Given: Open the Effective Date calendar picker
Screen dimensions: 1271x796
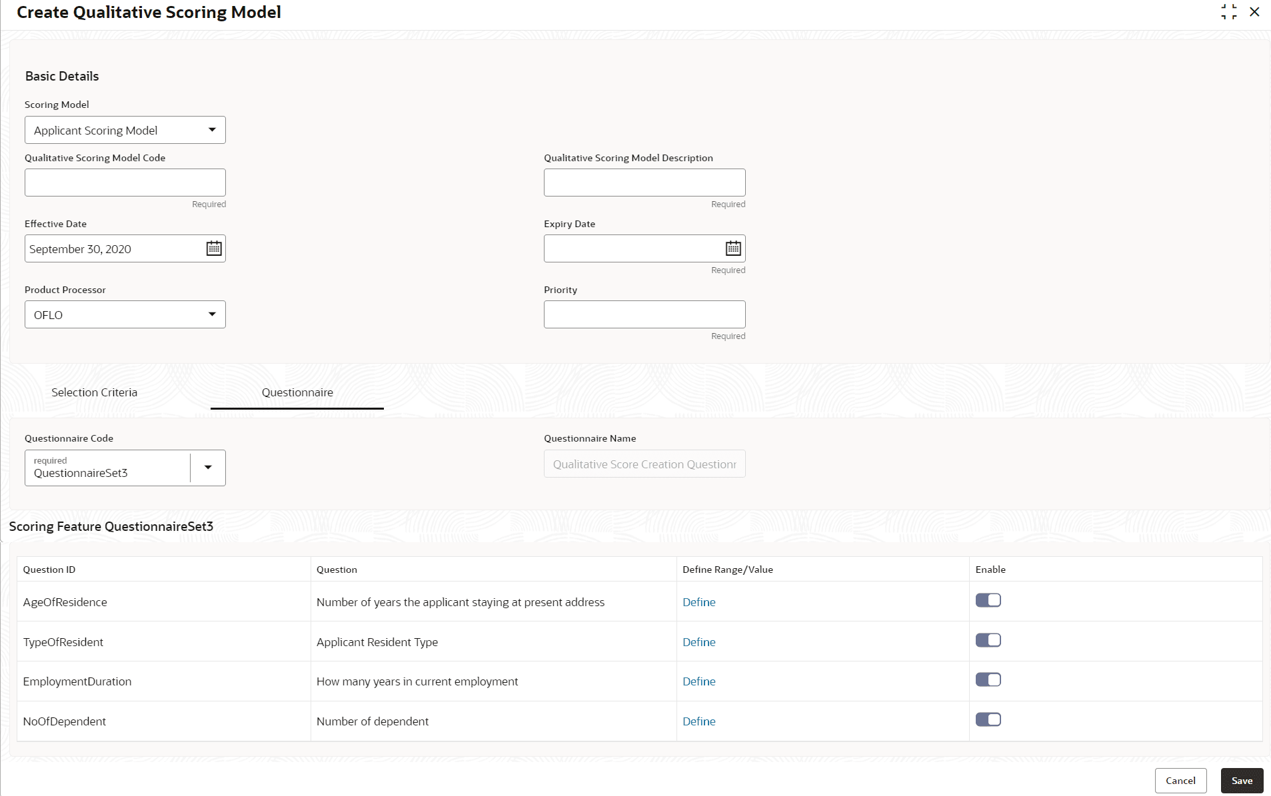Looking at the screenshot, I should click(x=213, y=248).
